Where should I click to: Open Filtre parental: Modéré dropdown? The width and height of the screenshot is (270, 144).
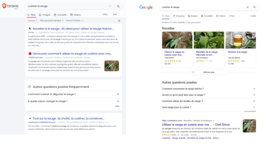[x=52, y=20]
